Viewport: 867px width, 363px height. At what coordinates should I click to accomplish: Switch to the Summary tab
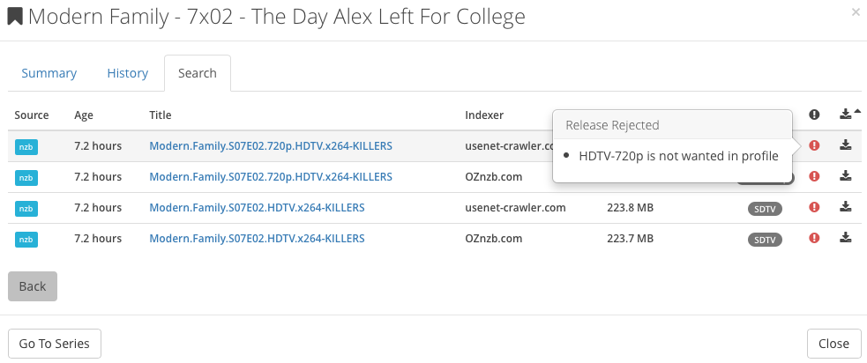point(49,73)
